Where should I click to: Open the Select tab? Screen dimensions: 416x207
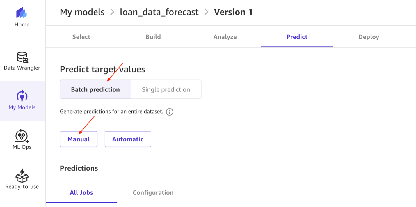coord(81,37)
